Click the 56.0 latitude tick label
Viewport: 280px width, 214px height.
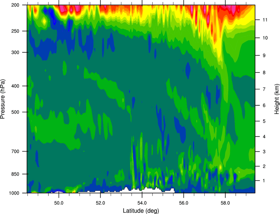pos(183,203)
